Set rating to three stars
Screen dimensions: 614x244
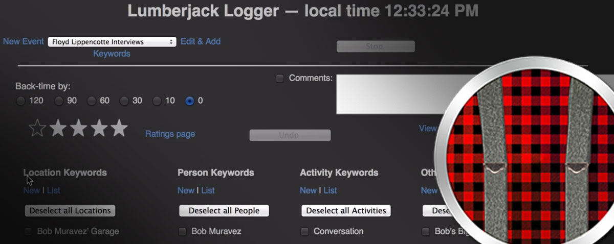tap(78, 128)
